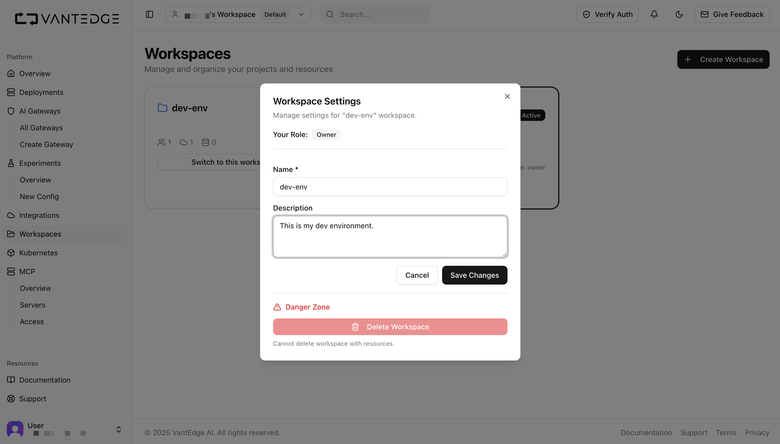
Task: Click the Verify Auth shield icon
Action: [587, 14]
